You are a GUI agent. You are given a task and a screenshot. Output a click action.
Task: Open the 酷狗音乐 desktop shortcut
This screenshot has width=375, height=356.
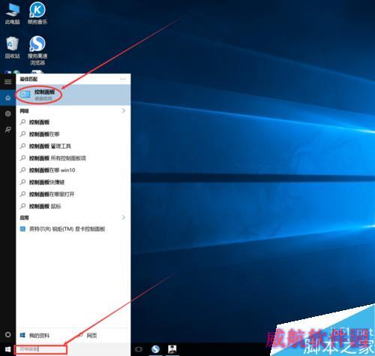pos(37,13)
